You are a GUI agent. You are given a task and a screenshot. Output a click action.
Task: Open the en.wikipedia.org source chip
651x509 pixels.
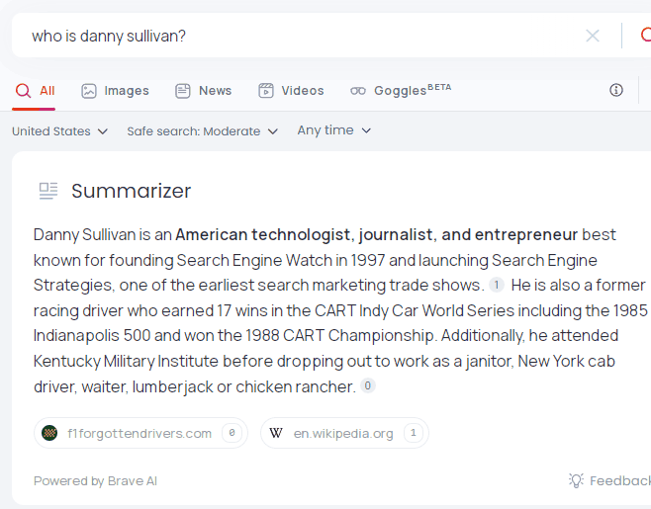(x=344, y=433)
